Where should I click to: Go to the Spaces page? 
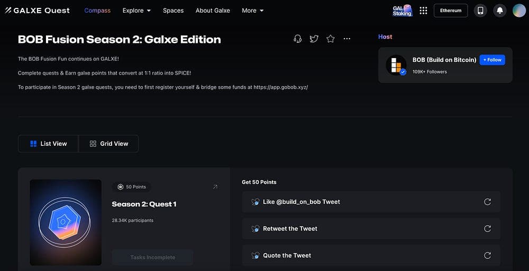pos(173,11)
